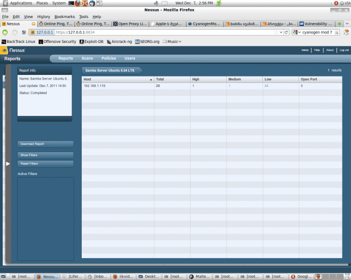This screenshot has height=280, width=351.
Task: Switch to the Open Proxy Li... tab
Action: [130, 23]
